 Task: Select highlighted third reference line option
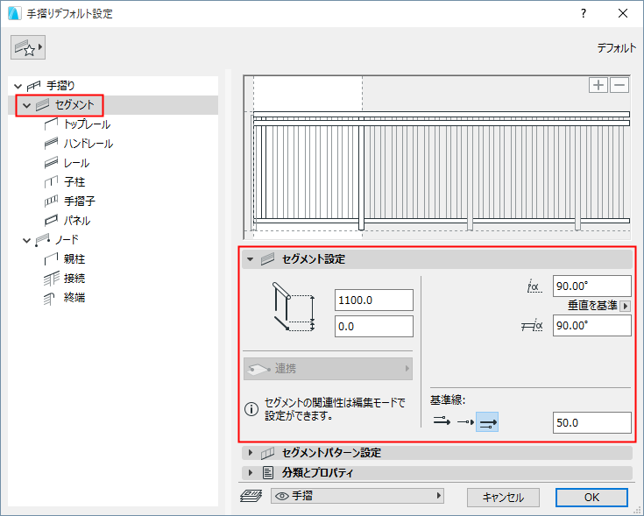click(x=487, y=422)
